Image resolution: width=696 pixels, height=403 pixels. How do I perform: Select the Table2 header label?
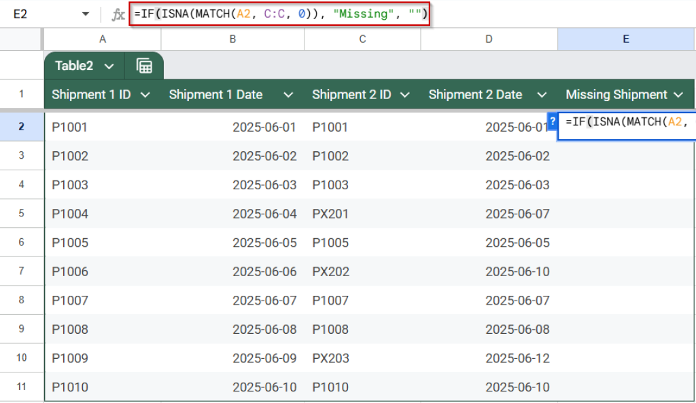click(x=73, y=65)
